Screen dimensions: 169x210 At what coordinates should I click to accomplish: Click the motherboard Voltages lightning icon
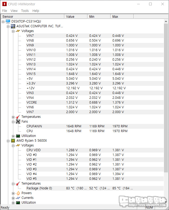click(x=18, y=31)
